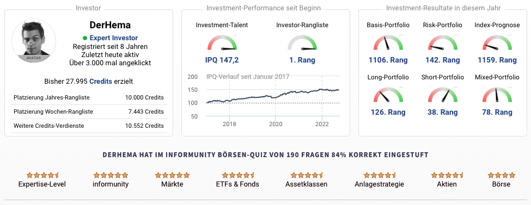Click the Weitere Credits-Verdienste row
The height and width of the screenshot is (205, 531).
pyautogui.click(x=89, y=126)
